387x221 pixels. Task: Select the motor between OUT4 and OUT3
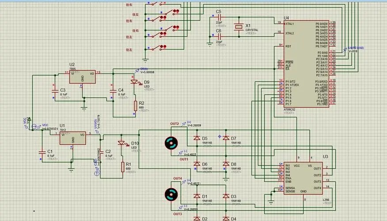[x=171, y=194]
